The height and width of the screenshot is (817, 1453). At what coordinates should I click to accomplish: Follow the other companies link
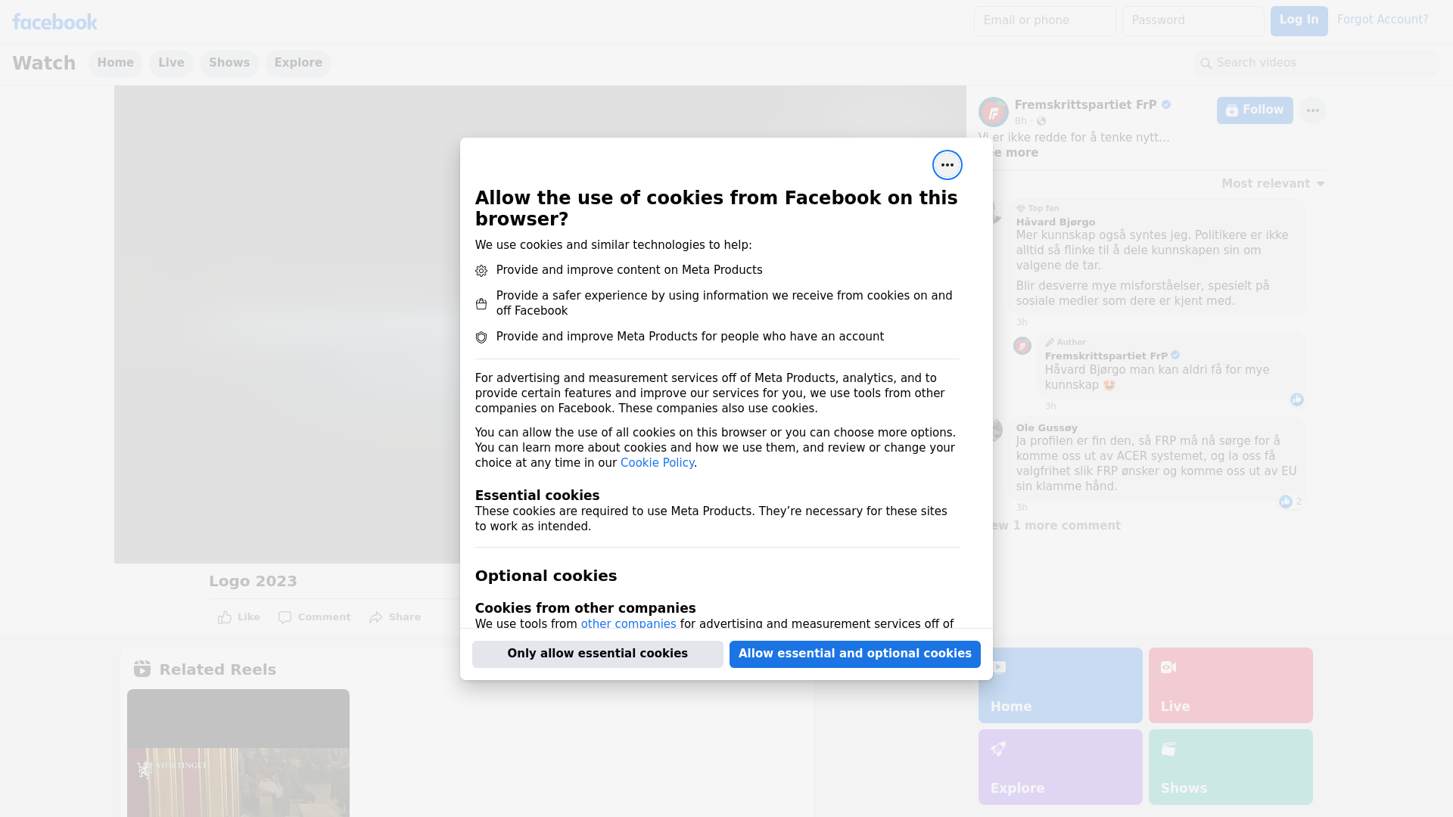click(628, 623)
